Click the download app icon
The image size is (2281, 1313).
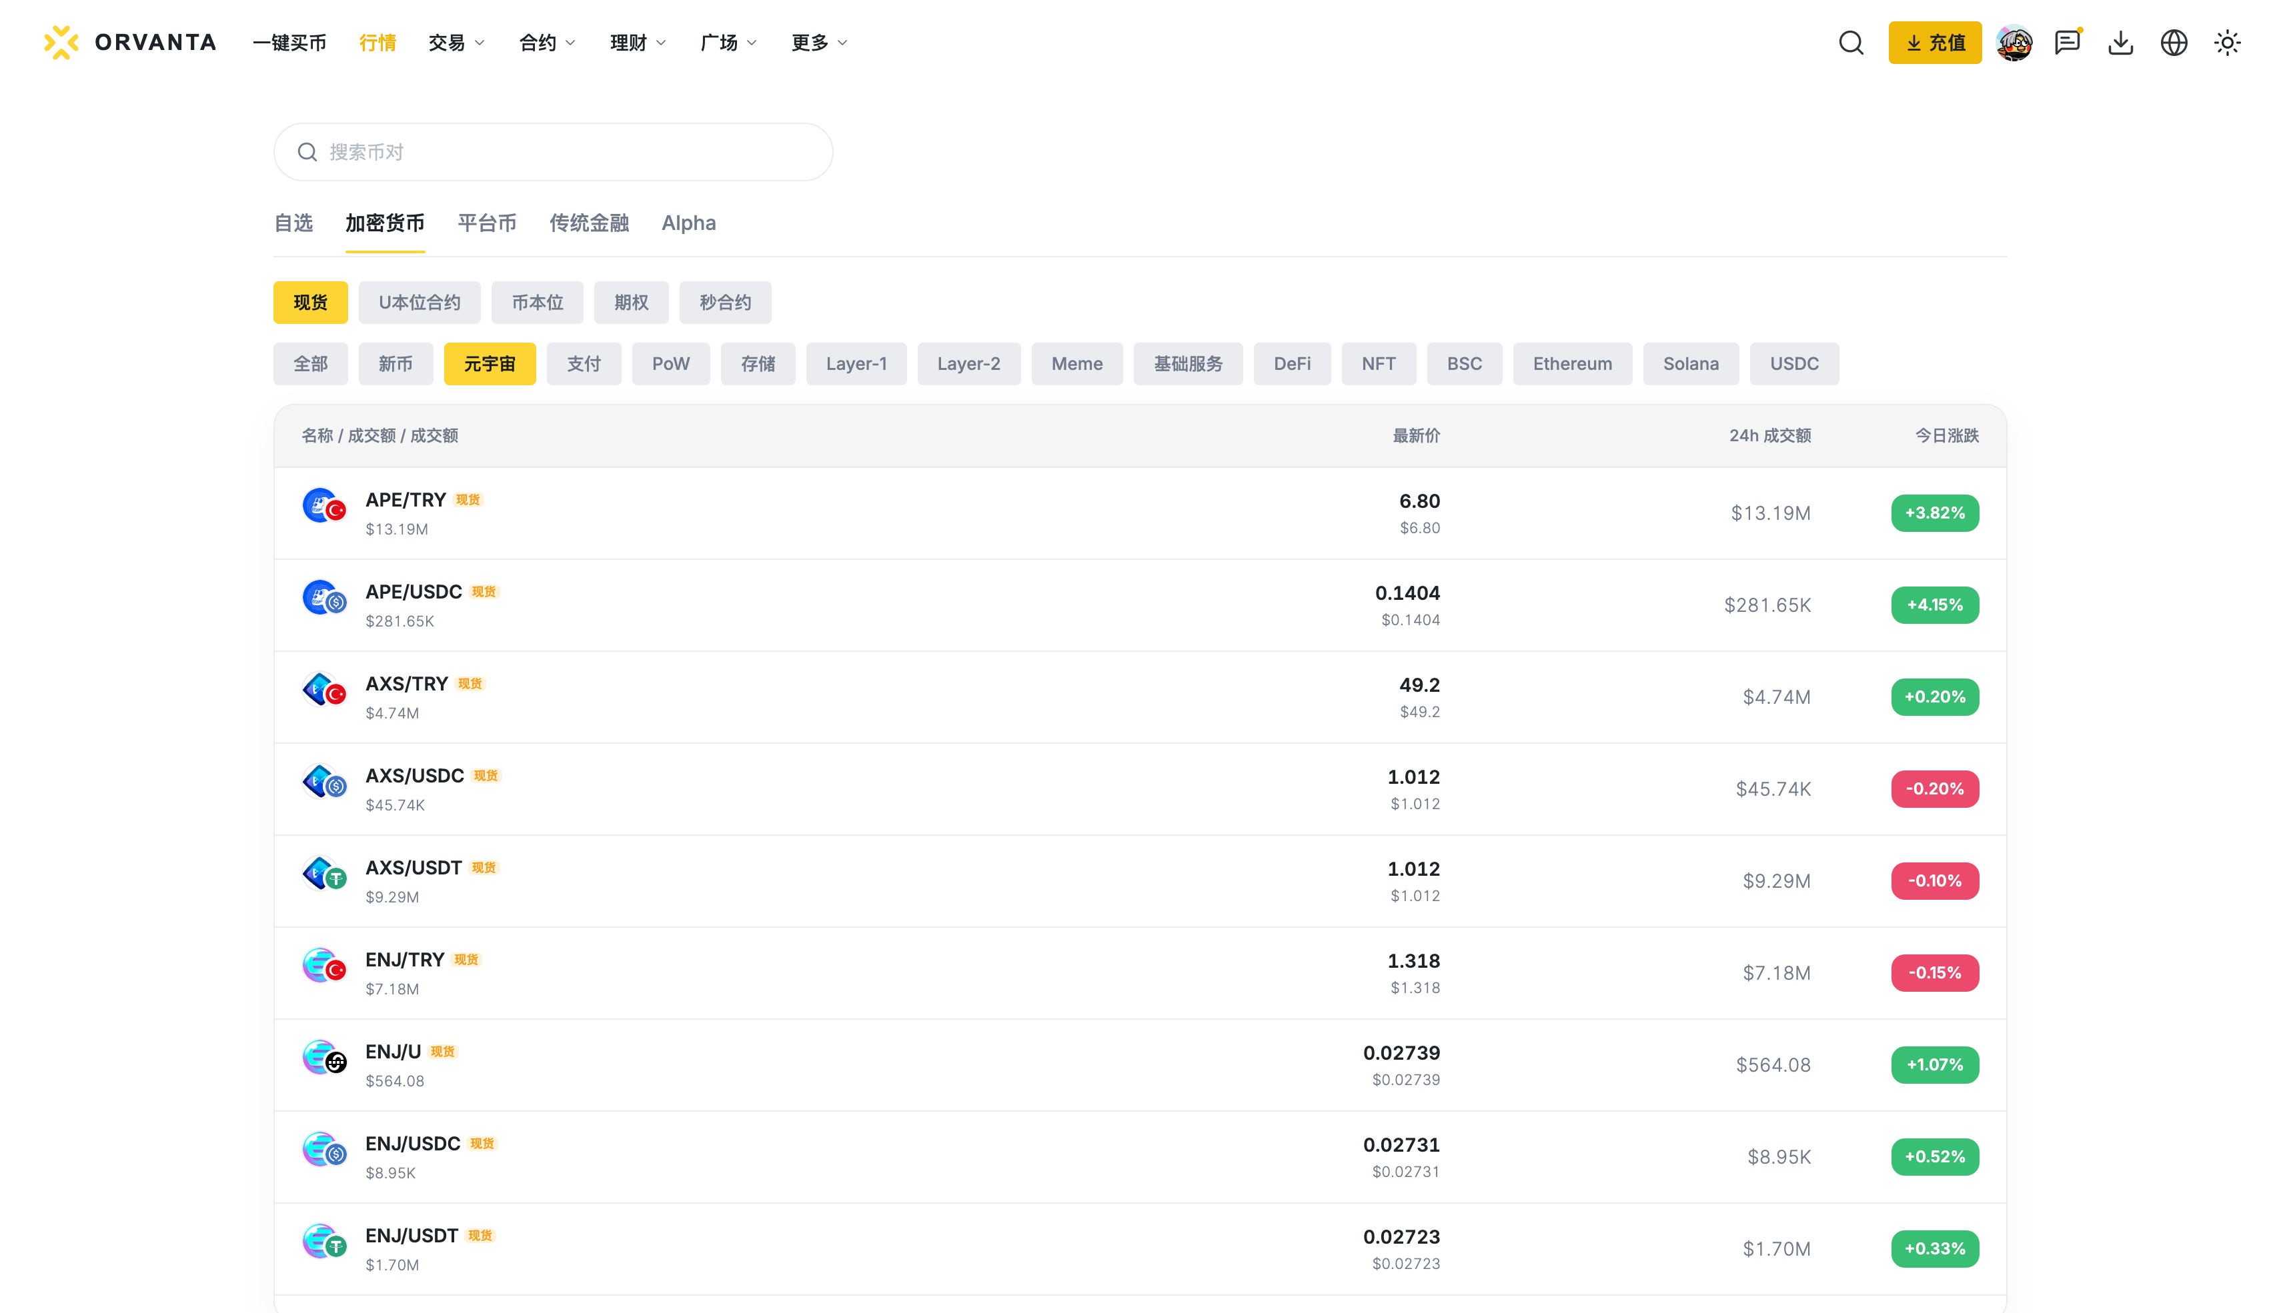point(2120,43)
